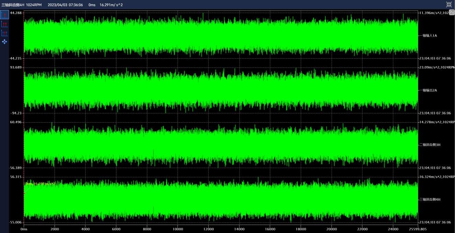
Task: Click the 44.288 upper amplitude label
Action: pos(16,13)
